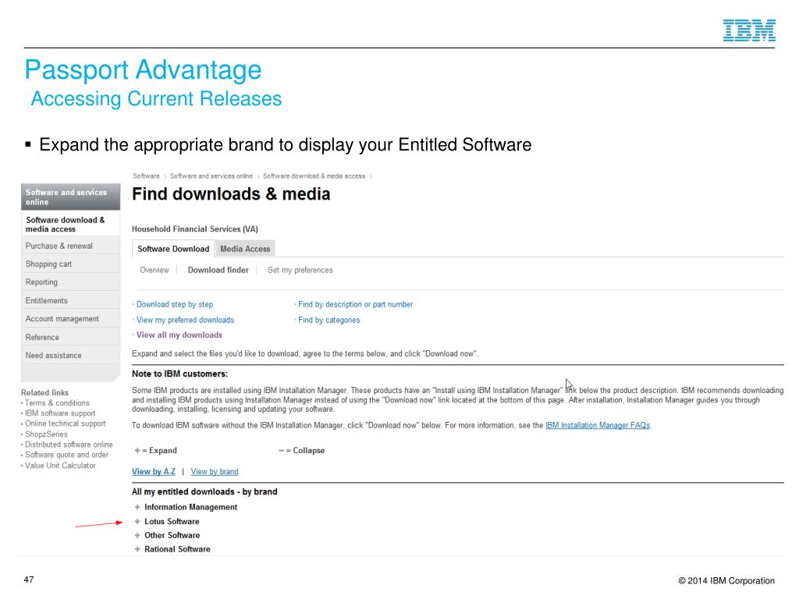799x599 pixels.
Task: Open ShopzSeries related link
Action: 46,434
